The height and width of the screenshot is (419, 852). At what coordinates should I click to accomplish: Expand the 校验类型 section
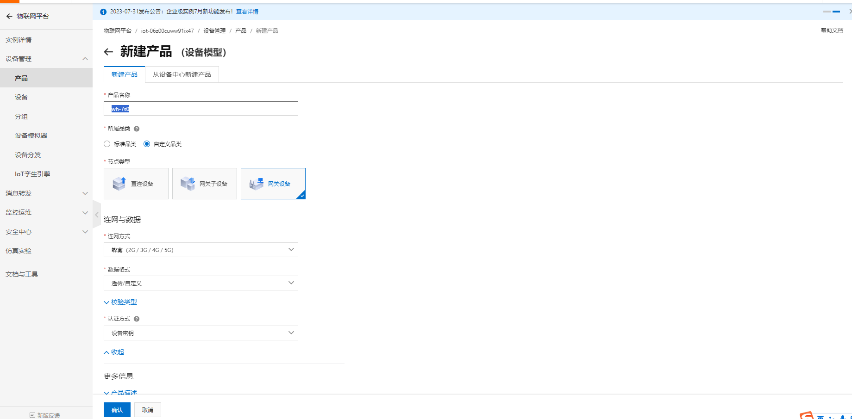[x=121, y=302]
